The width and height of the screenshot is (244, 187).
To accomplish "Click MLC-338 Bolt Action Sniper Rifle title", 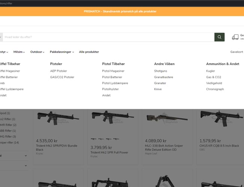I will tap(164, 148).
